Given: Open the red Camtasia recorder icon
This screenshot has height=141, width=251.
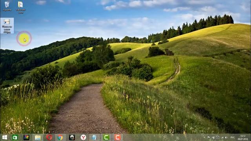Looking at the screenshot, I should (x=118, y=137).
